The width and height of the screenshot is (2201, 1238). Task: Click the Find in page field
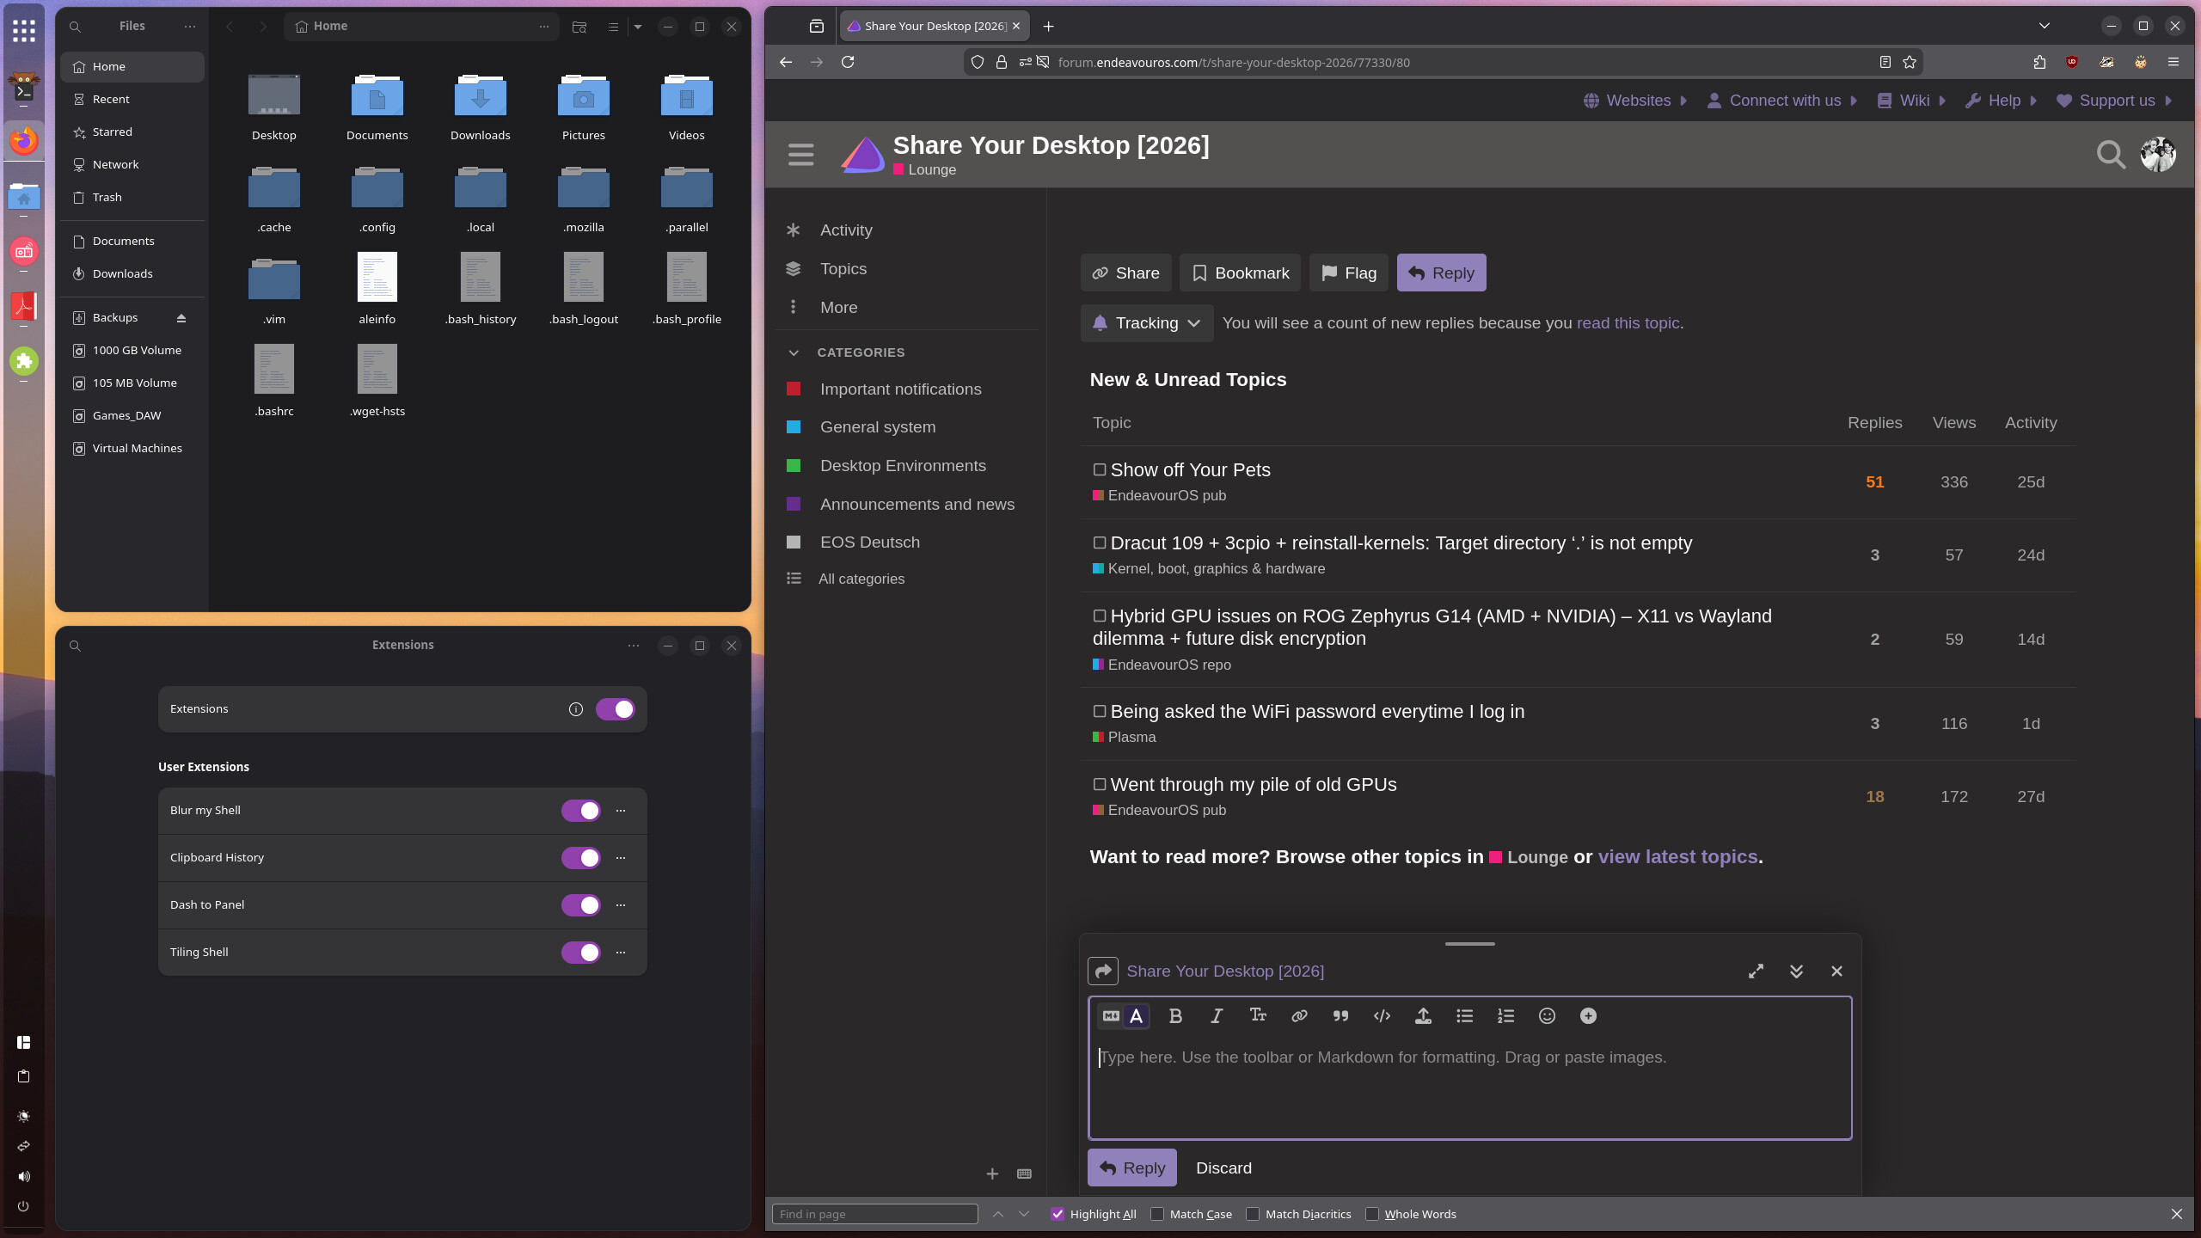874,1214
